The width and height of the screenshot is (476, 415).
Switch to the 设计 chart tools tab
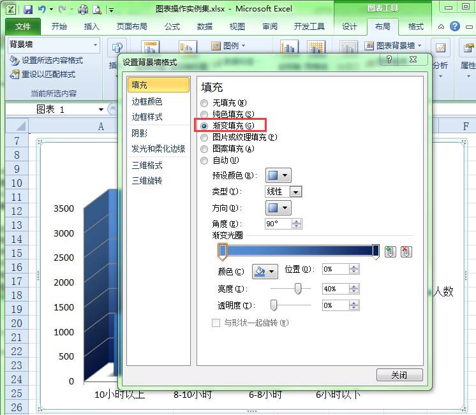coord(350,27)
